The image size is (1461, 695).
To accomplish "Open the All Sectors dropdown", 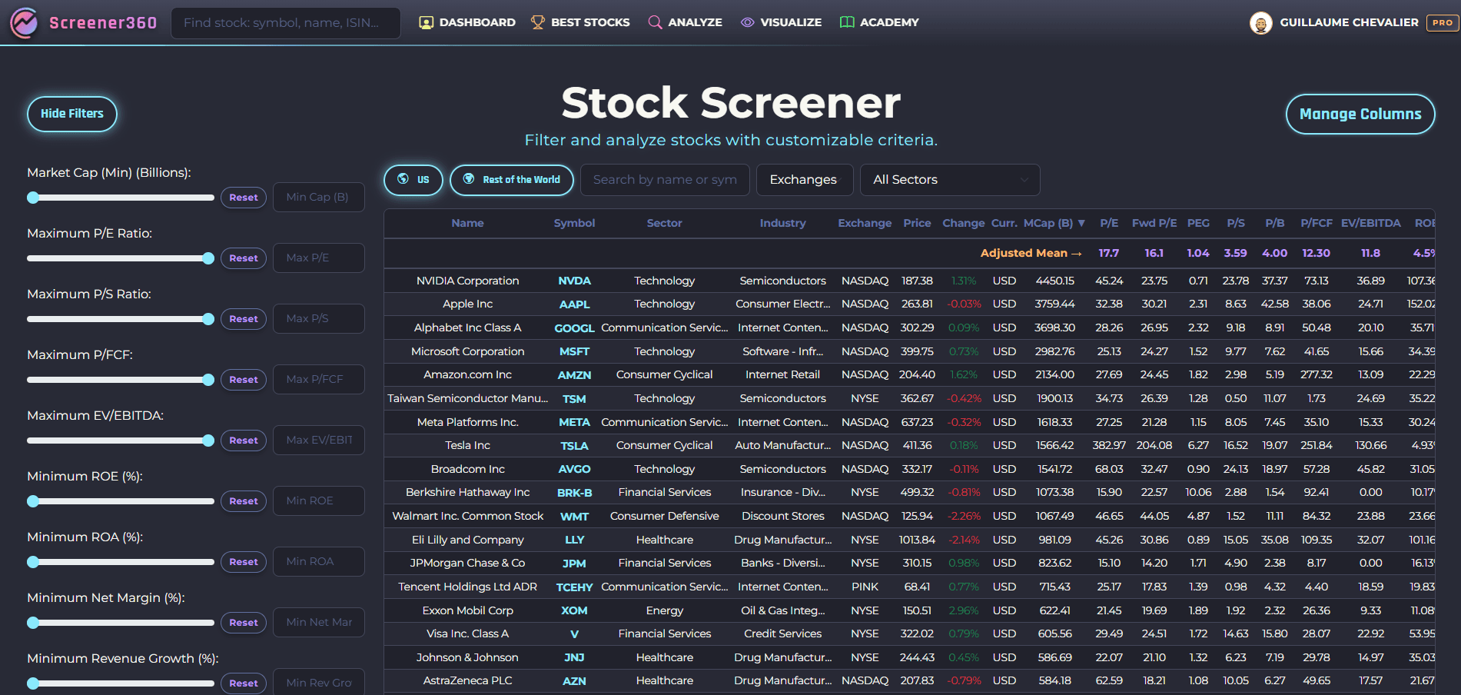I will (x=950, y=179).
